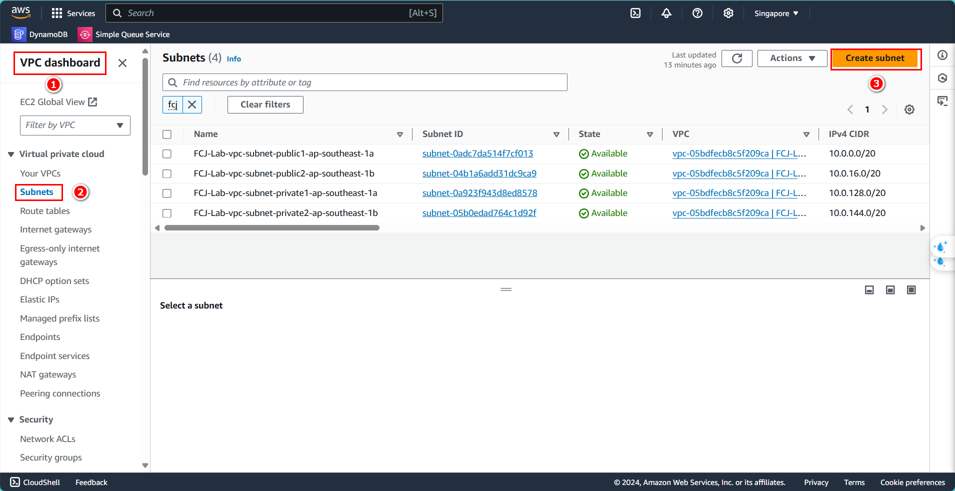Sort by the VPC column arrow

click(x=806, y=134)
